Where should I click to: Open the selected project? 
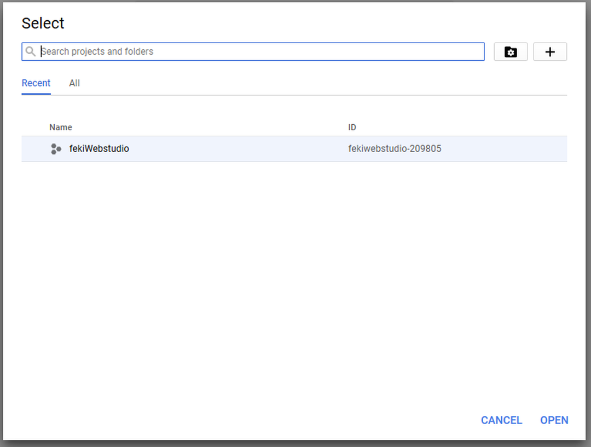pyautogui.click(x=554, y=420)
